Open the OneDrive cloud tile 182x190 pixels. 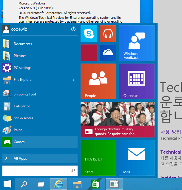108,52
